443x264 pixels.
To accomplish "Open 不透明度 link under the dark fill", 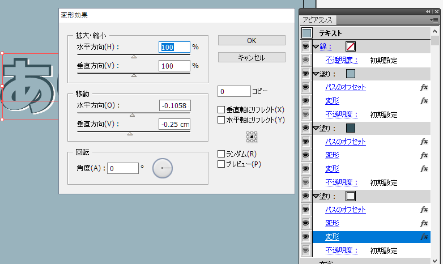I will point(342,182).
